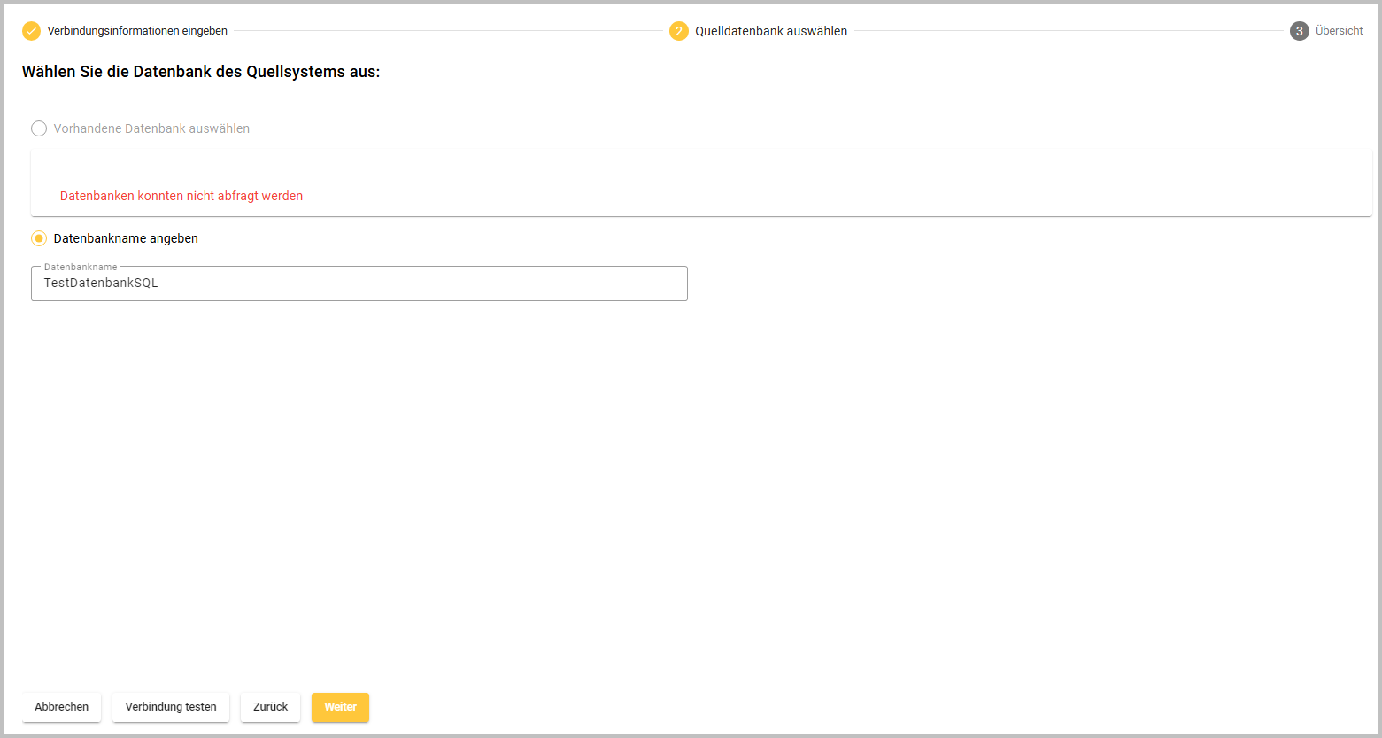
Task: Click the heading 'Wählen Sie die Datenbank des Quellsystems aus'
Action: click(201, 72)
